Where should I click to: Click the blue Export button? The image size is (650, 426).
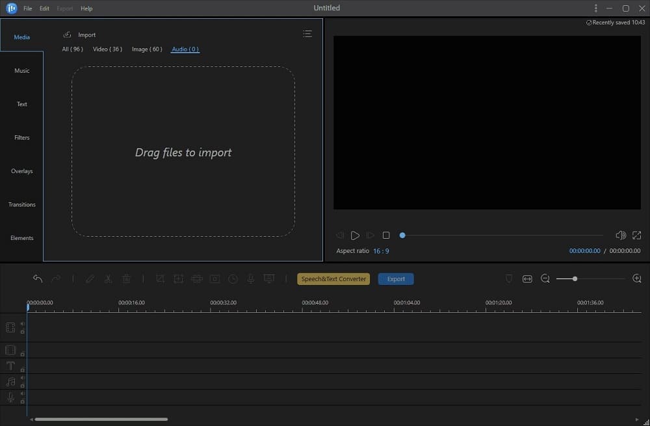point(396,279)
